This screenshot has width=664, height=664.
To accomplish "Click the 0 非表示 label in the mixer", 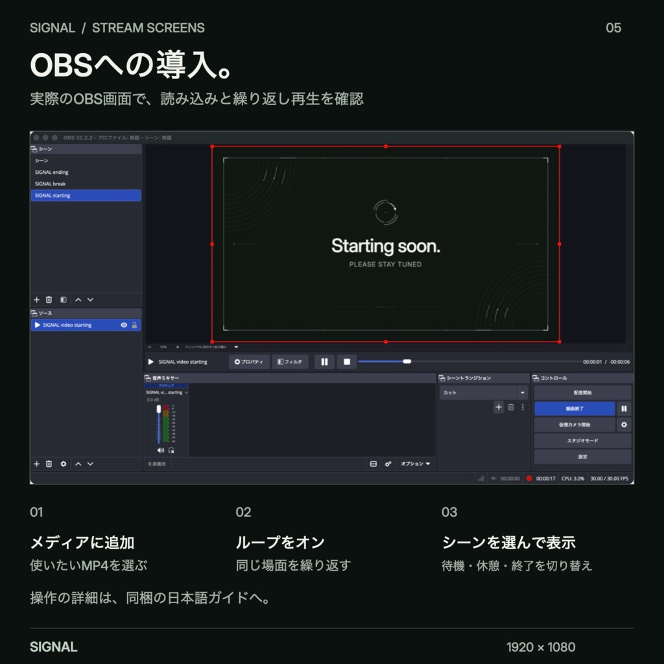I will [157, 464].
